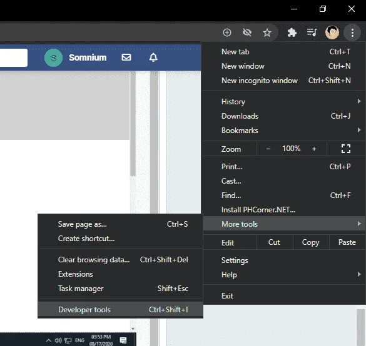Viewport: 366px width, 346px height.
Task: Open the media controls toolbar icon
Action: [x=312, y=32]
